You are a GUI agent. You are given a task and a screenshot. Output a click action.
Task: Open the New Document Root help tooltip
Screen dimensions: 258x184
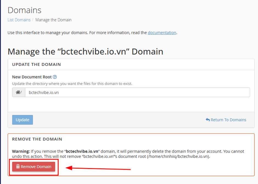pos(55,77)
